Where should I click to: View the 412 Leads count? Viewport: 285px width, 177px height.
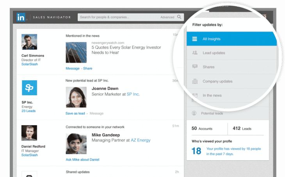242,128
